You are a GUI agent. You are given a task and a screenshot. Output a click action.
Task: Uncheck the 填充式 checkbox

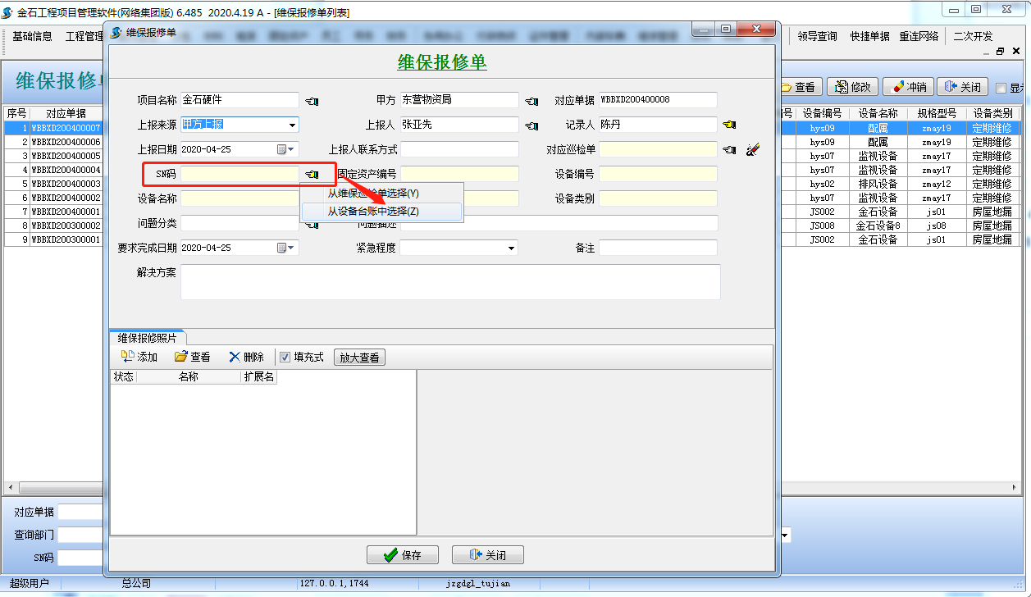click(285, 358)
